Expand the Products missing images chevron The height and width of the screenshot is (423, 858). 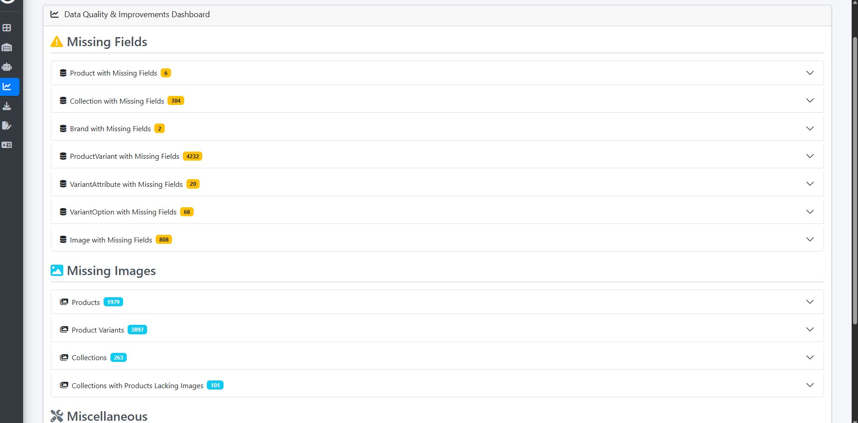810,302
